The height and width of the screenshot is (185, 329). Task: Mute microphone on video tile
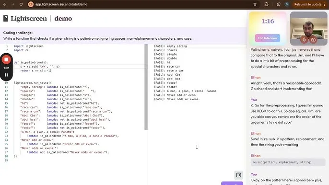[x=304, y=39]
